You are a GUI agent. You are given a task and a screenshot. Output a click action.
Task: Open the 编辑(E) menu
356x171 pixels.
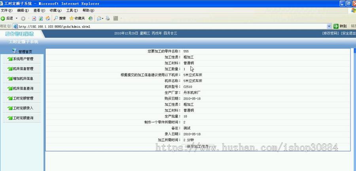tap(23, 10)
